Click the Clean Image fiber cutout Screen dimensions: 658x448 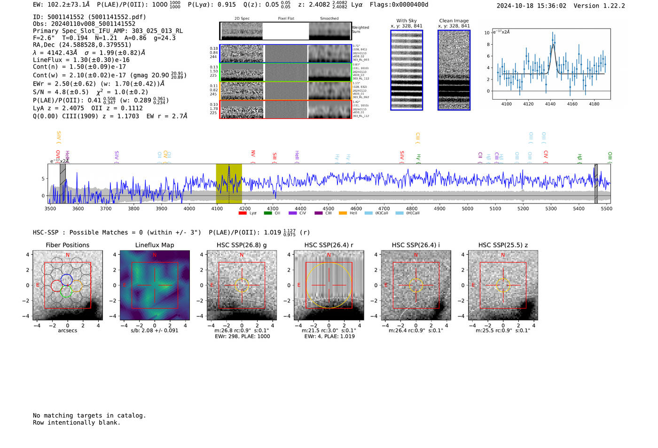click(x=454, y=70)
